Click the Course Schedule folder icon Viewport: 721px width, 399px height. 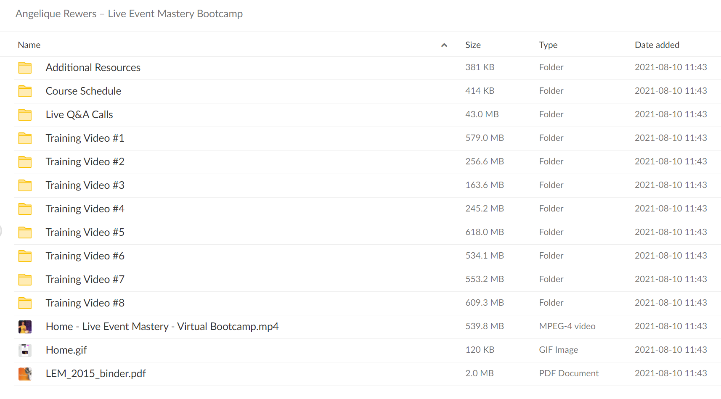[25, 91]
